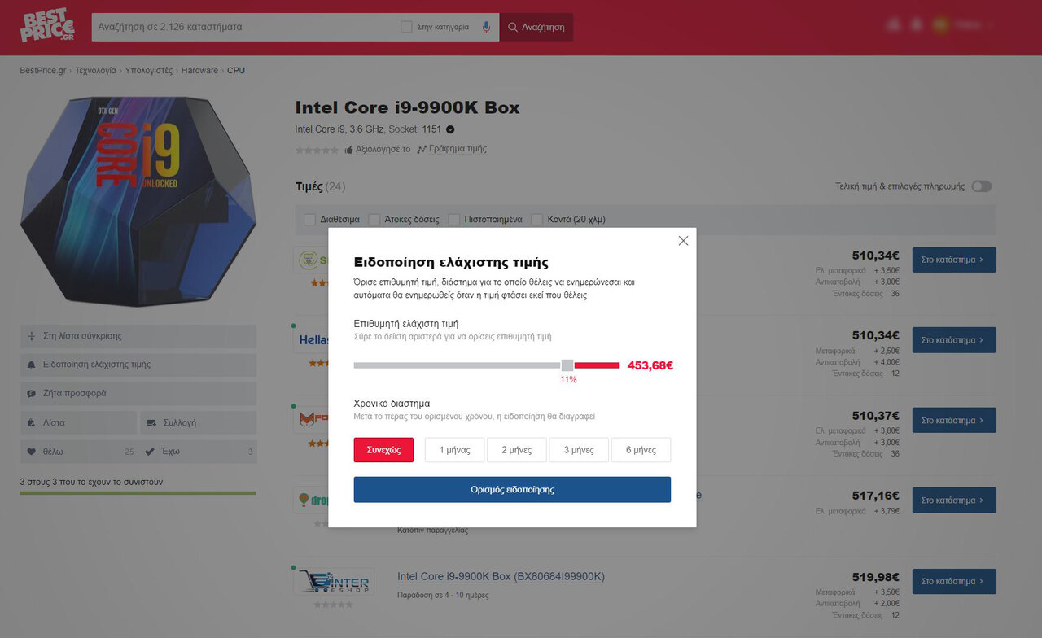Click Στη λίστα σύγκρισης compare option
Viewport: 1042px width, 638px height.
click(x=138, y=336)
